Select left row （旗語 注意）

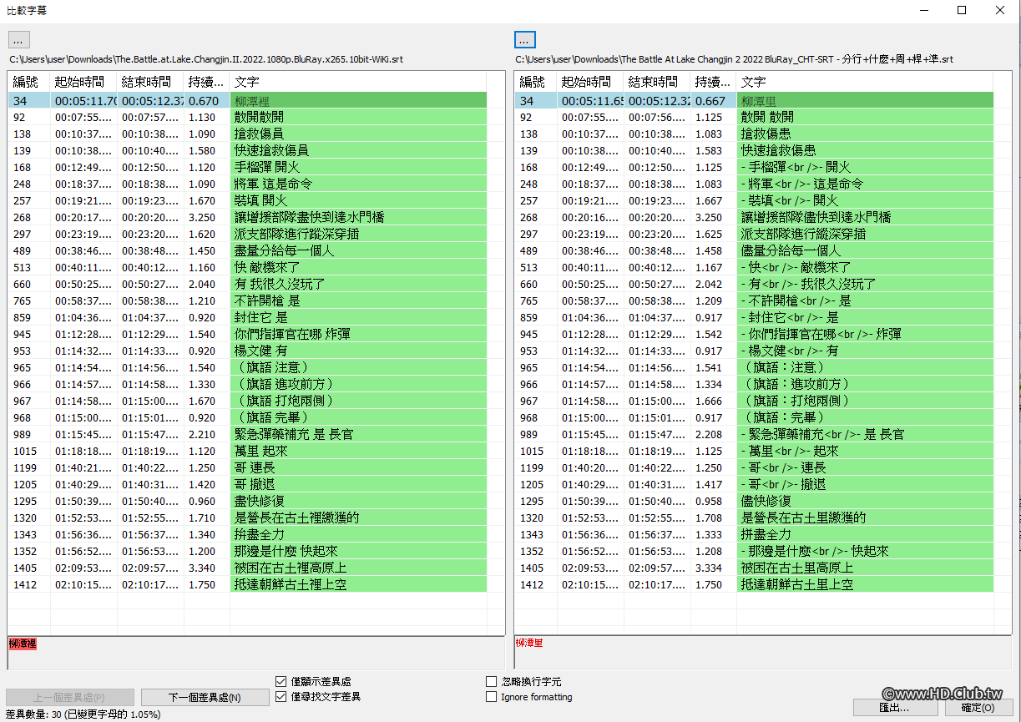point(247,367)
